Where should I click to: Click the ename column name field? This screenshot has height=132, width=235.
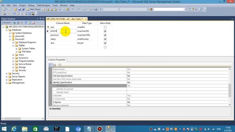63,31
